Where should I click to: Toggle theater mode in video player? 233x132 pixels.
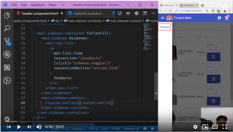tap(215, 127)
